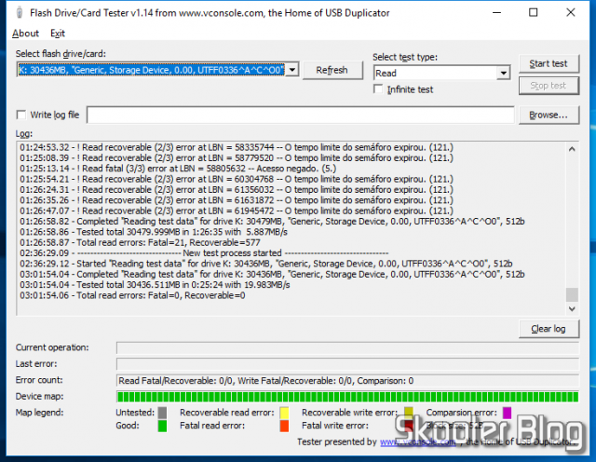The image size is (596, 462).
Task: Click log line with LBN = 61356032
Action: click(x=237, y=190)
